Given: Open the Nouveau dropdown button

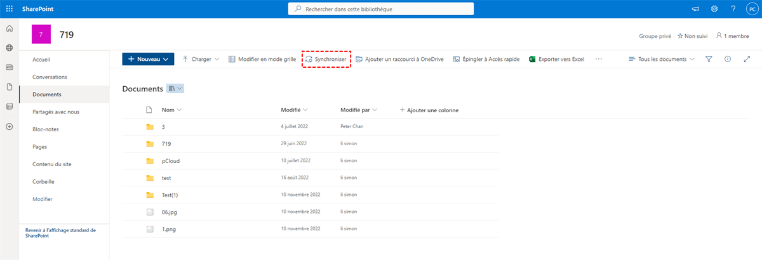Looking at the screenshot, I should [147, 59].
